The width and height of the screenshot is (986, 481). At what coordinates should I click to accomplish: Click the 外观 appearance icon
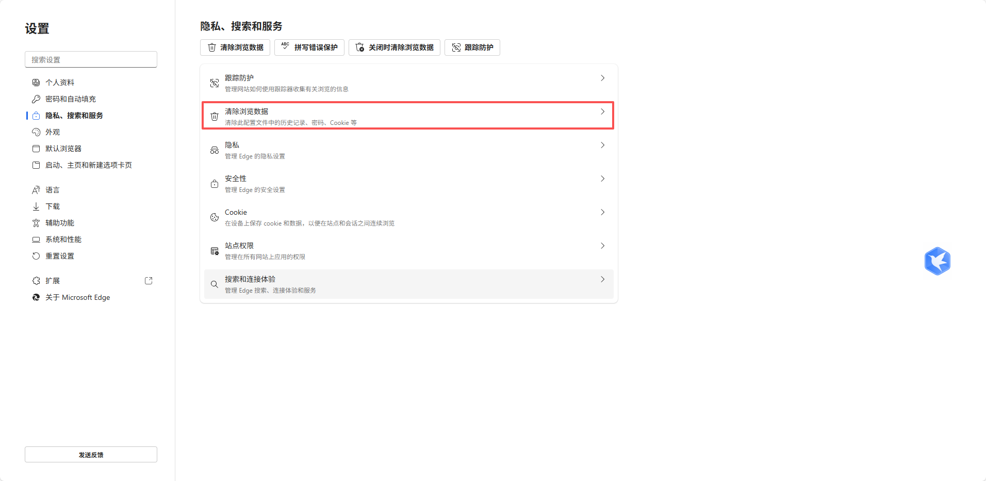(36, 132)
